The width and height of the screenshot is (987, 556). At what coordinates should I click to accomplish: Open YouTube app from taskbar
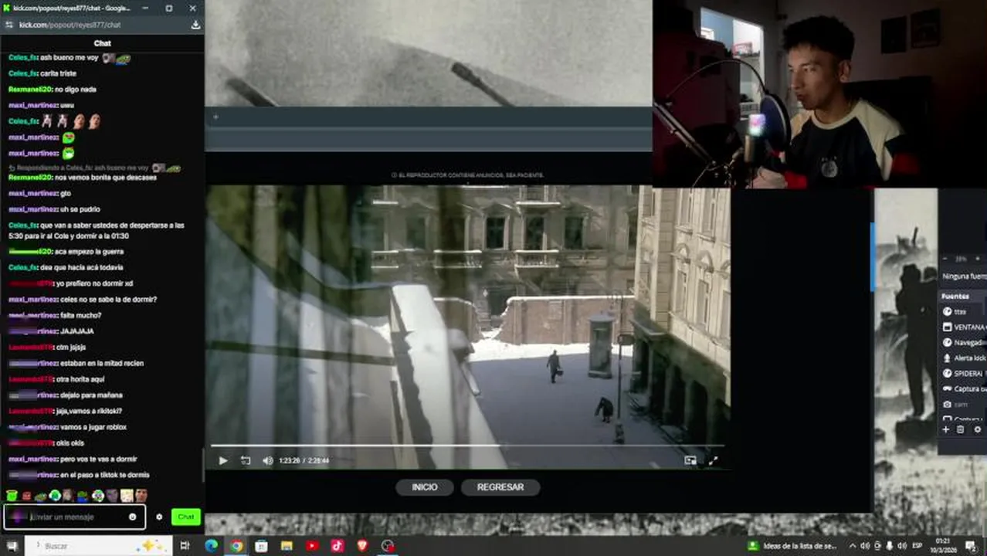point(312,546)
